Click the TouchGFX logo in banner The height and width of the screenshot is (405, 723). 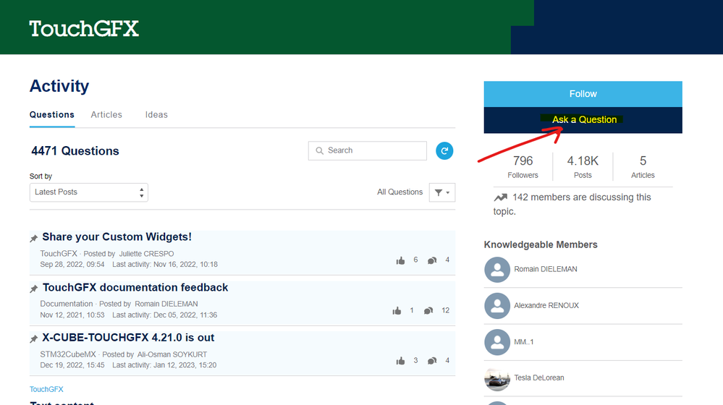click(84, 28)
